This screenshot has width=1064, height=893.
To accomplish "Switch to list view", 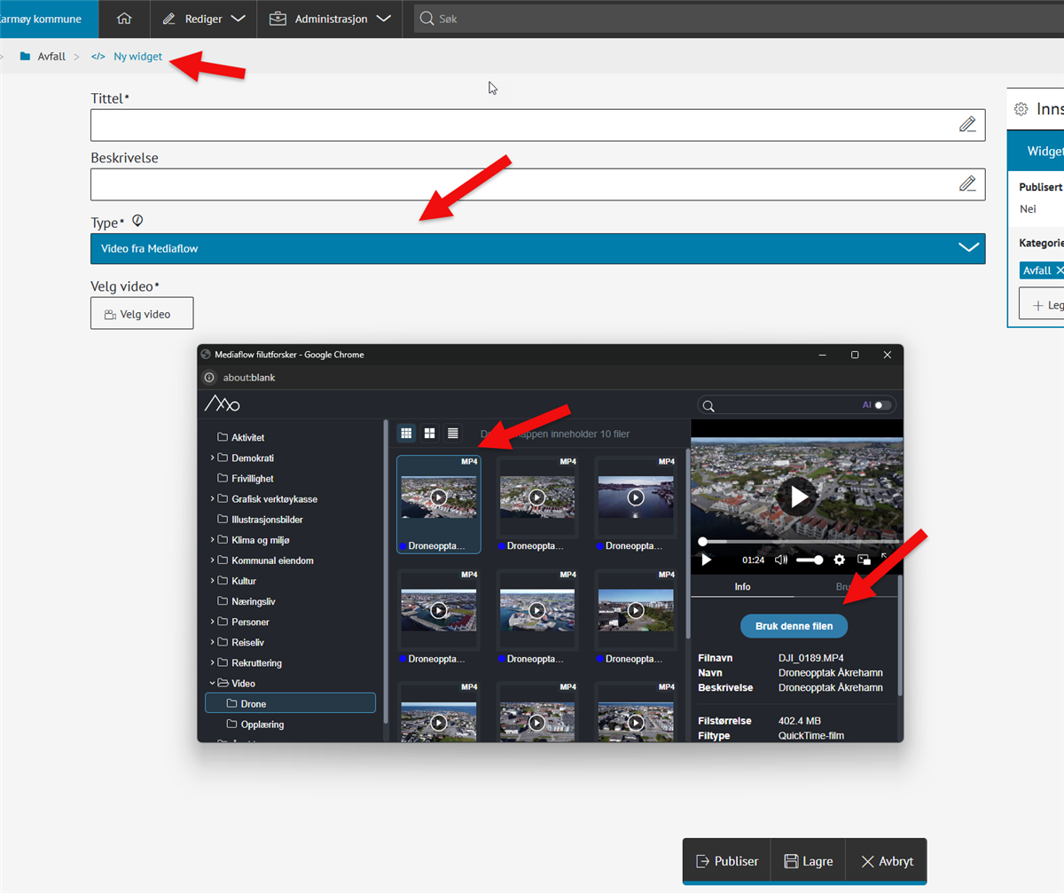I will point(453,433).
